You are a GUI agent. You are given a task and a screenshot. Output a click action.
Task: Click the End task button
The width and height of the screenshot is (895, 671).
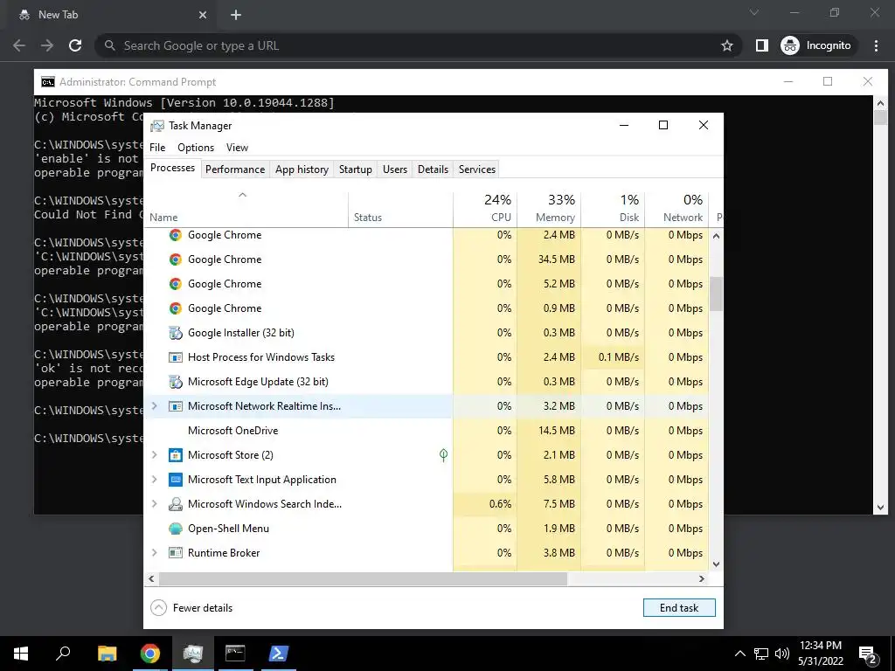tap(679, 608)
